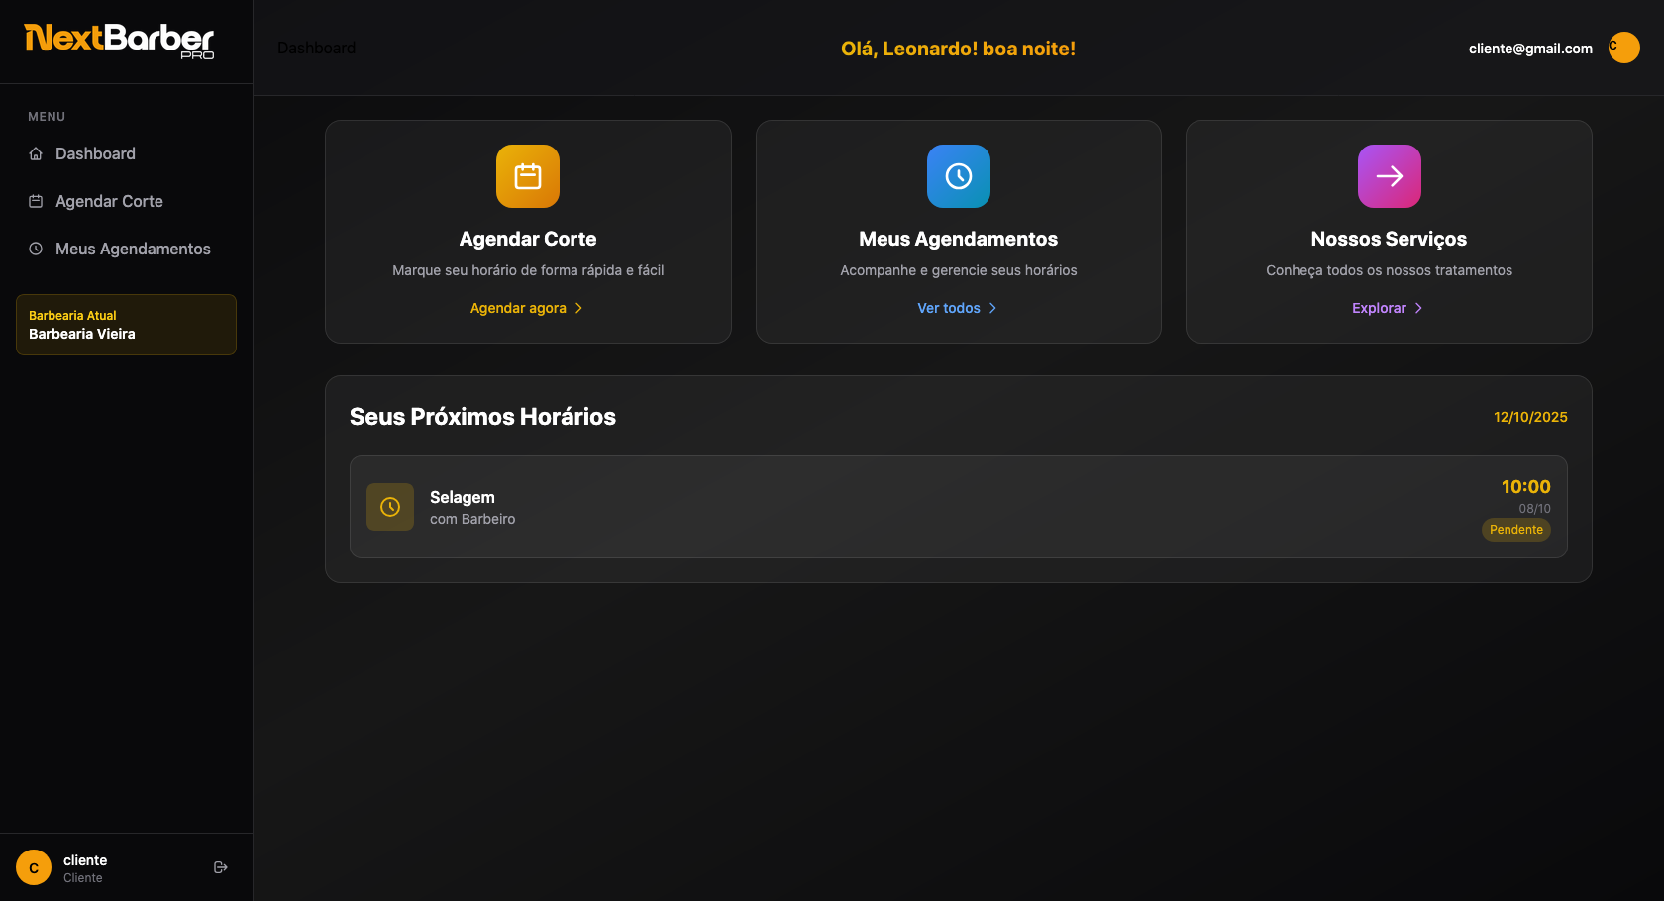Screen dimensions: 1664x901
Task: Click the clock icon next to Selagem appointment
Action: (x=390, y=507)
